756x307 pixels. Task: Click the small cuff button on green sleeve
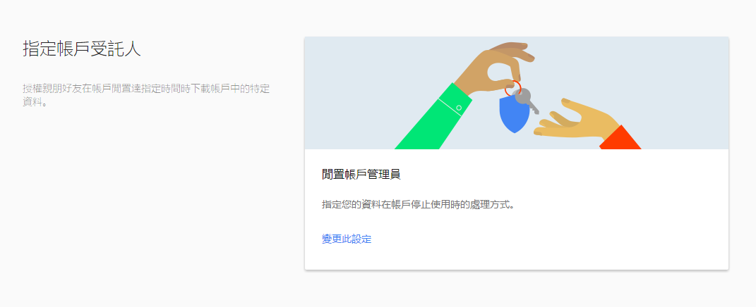click(459, 108)
